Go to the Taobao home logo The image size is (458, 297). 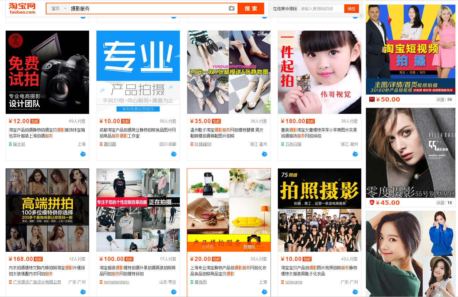tap(22, 8)
